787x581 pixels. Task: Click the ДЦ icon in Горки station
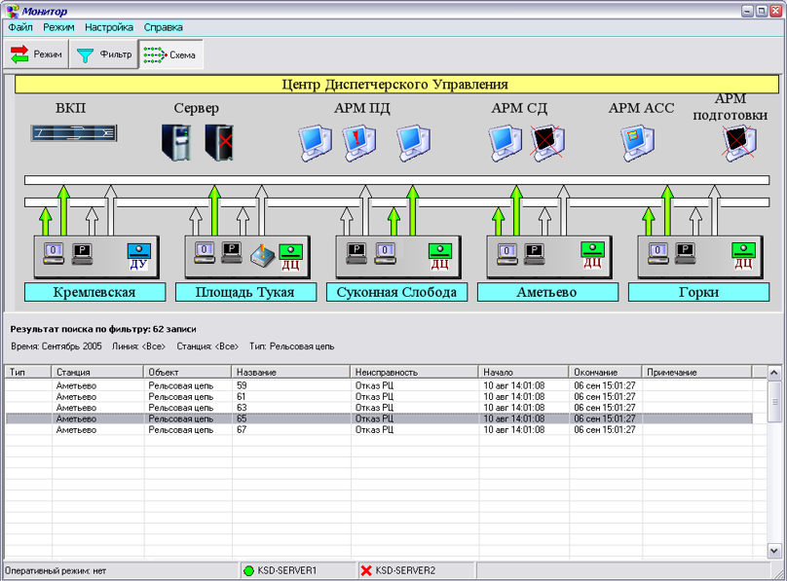pyautogui.click(x=743, y=256)
